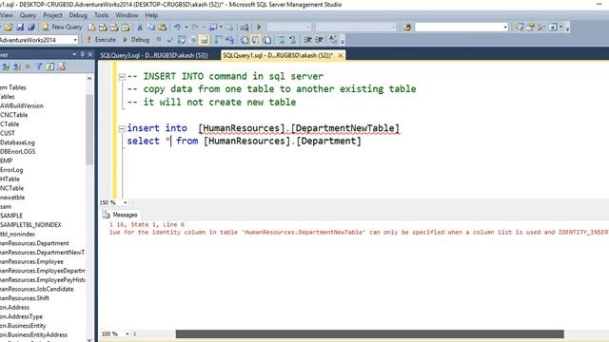The height and width of the screenshot is (342, 609).
Task: Select HumanResources.JobCandidate table node
Action: point(36,289)
